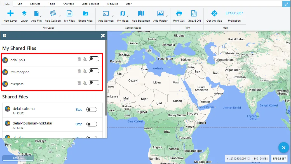Image resolution: width=291 pixels, height=164 pixels.
Task: Toggle the overpass switch
Action: click(x=94, y=82)
